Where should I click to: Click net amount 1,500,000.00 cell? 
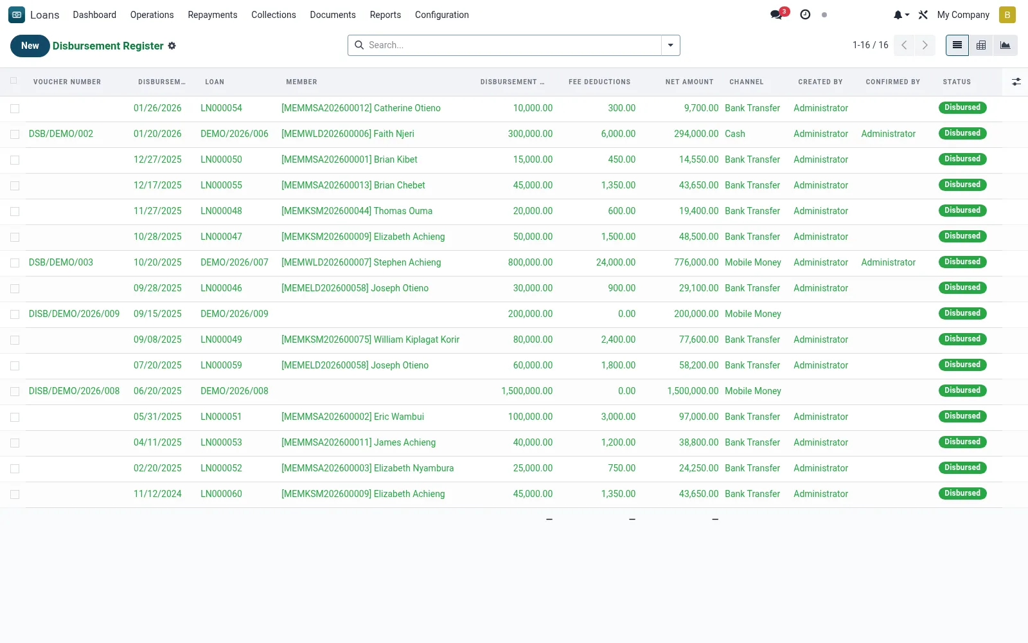tap(693, 391)
